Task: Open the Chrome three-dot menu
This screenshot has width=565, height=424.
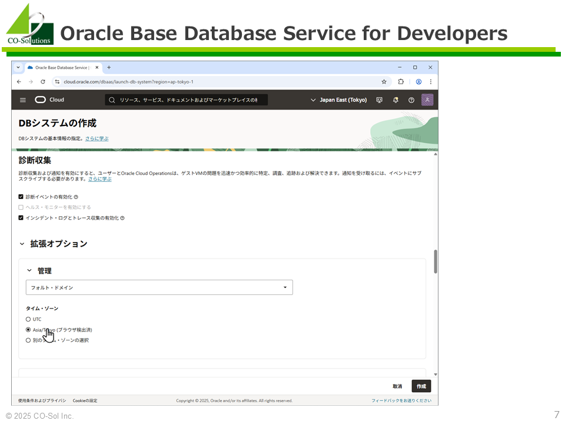Action: point(431,82)
